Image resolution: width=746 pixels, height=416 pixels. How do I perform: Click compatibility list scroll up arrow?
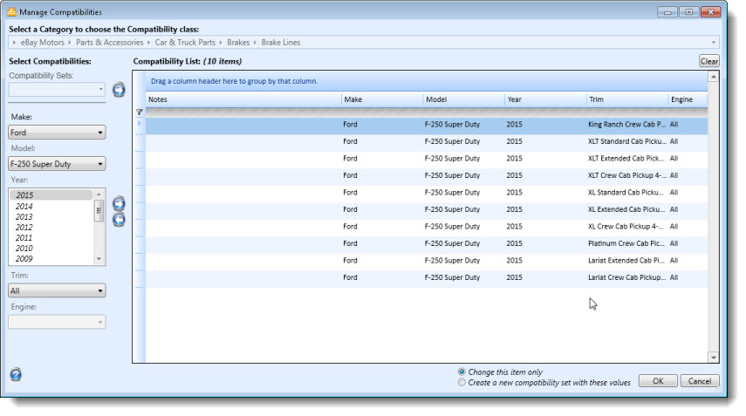713,76
